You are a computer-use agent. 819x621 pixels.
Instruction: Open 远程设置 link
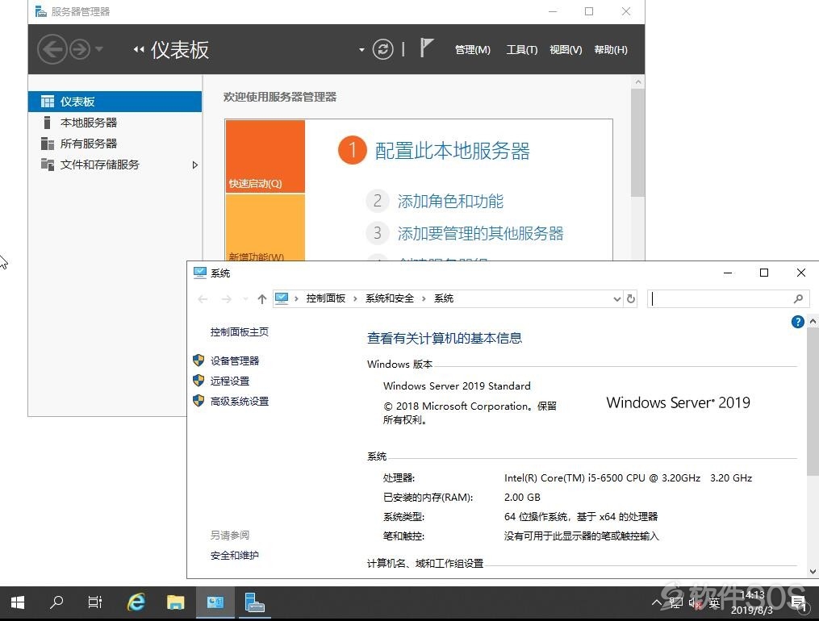[x=230, y=381]
